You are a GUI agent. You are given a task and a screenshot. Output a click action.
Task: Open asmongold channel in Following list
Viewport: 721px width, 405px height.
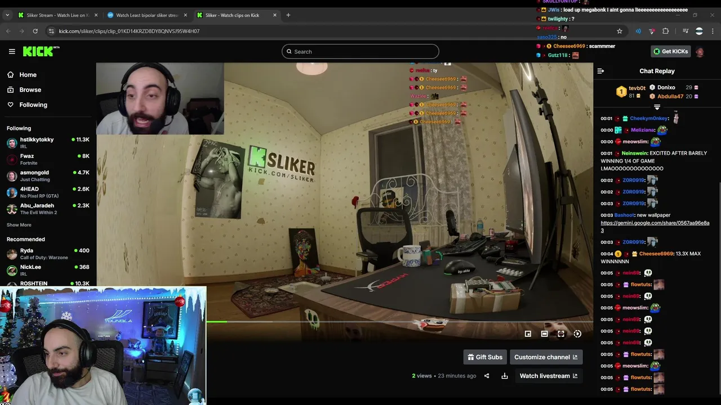[48, 175]
